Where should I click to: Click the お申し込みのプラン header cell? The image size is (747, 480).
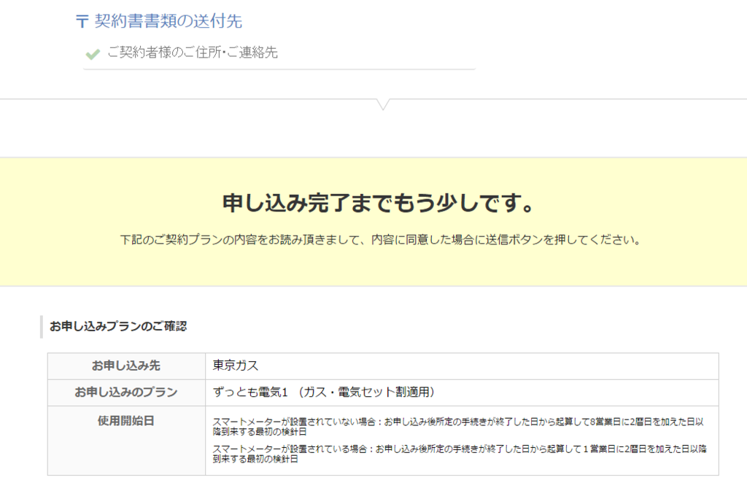tap(126, 392)
